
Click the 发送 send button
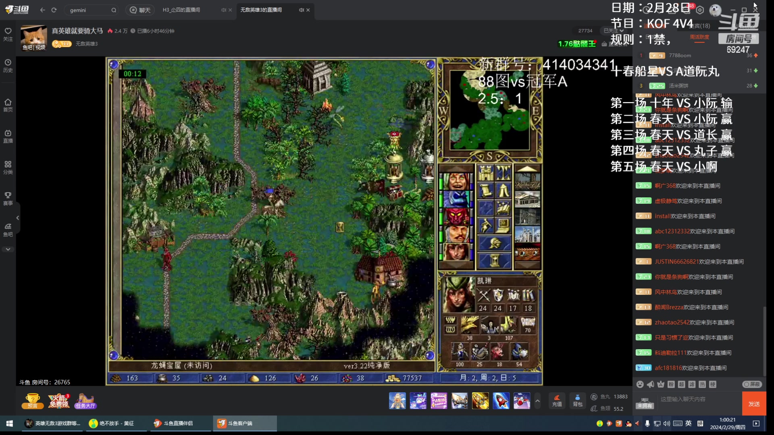pyautogui.click(x=754, y=404)
